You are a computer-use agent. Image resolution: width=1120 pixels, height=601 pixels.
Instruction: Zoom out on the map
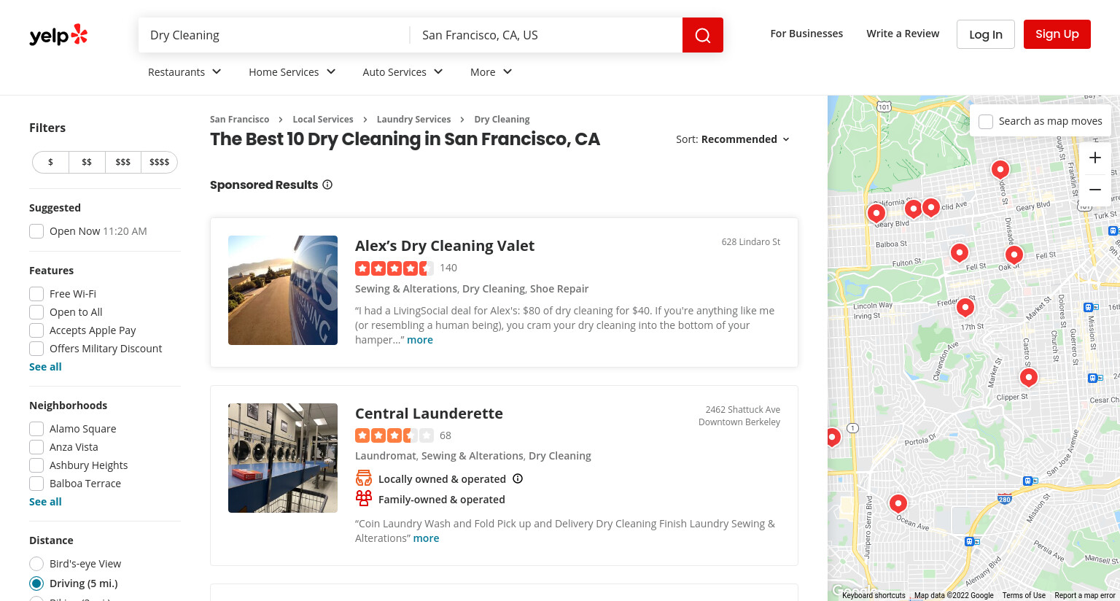1095,190
